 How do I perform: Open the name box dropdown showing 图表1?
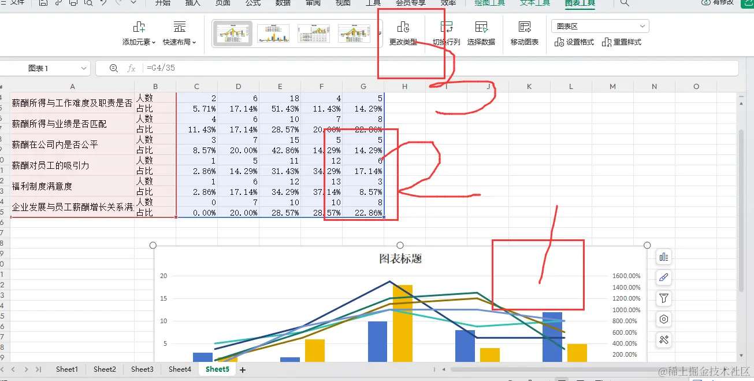pos(84,68)
